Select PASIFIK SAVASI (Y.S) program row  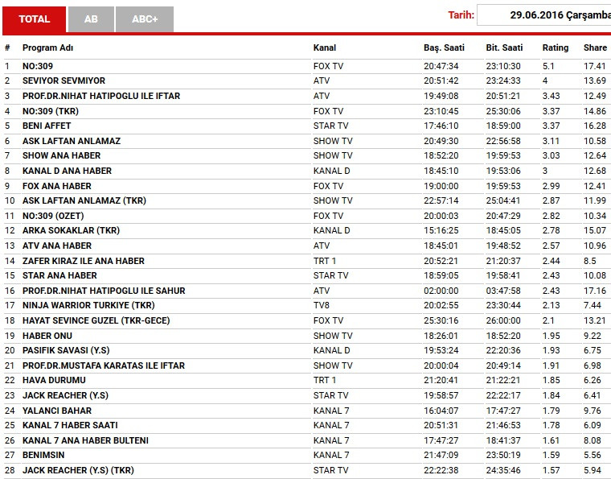(65, 350)
